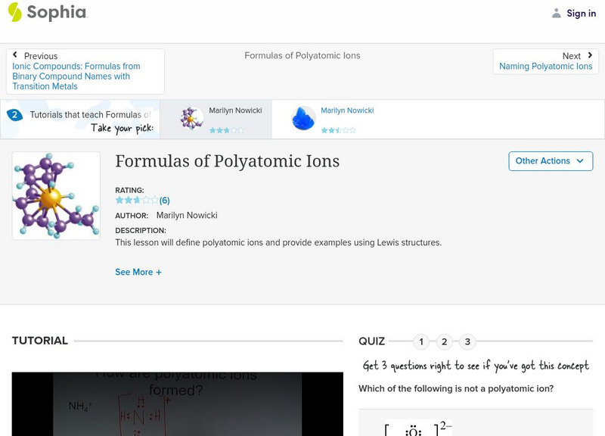Image resolution: width=605 pixels, height=436 pixels.
Task: Open the Formulas of Polyatomic Ions title
Action: [227, 161]
